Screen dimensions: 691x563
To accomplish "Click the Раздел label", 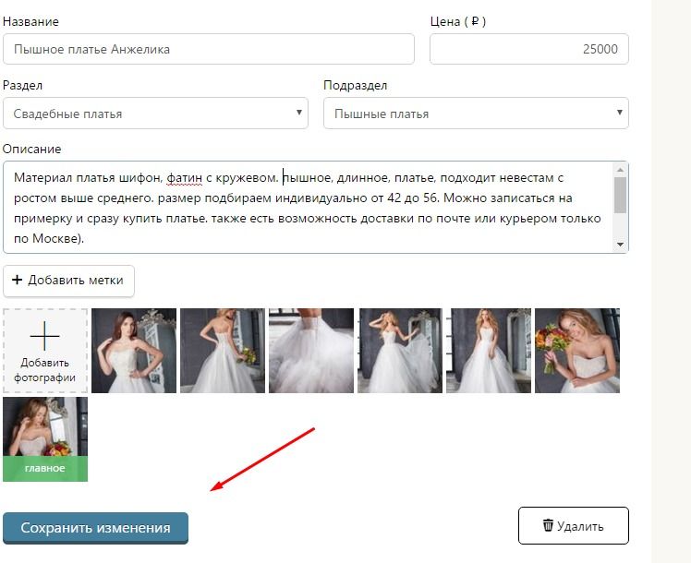I will click(22, 86).
